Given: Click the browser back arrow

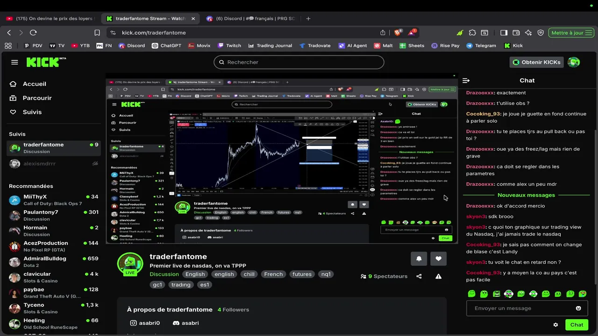Looking at the screenshot, I should [x=9, y=33].
